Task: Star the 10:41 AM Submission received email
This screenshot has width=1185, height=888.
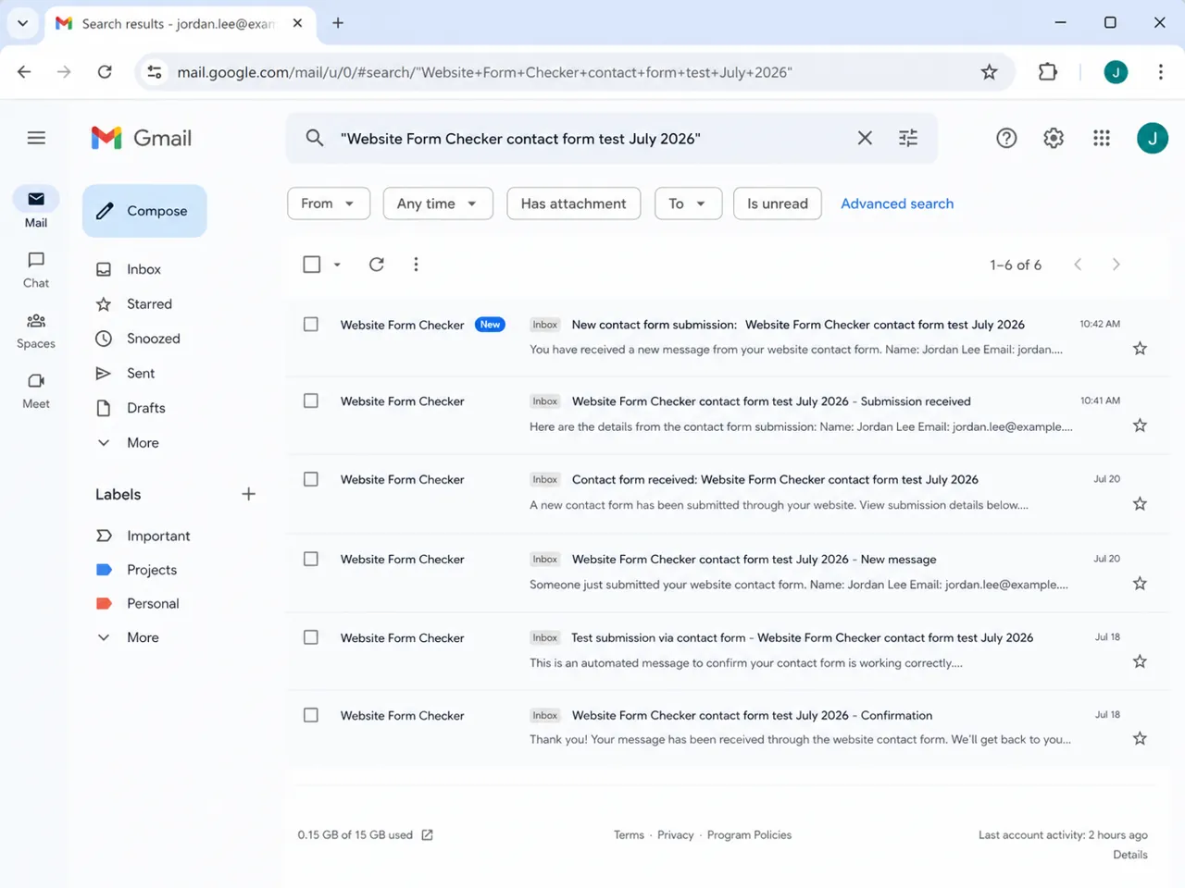Action: click(1140, 425)
